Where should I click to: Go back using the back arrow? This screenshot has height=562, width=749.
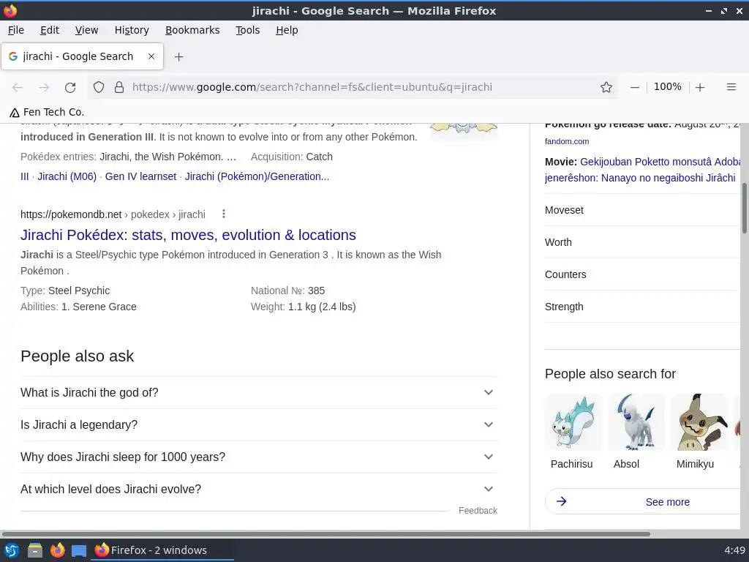click(x=18, y=88)
